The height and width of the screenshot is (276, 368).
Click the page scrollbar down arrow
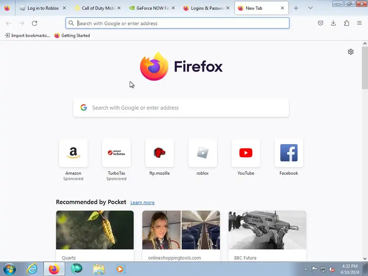coord(365,259)
